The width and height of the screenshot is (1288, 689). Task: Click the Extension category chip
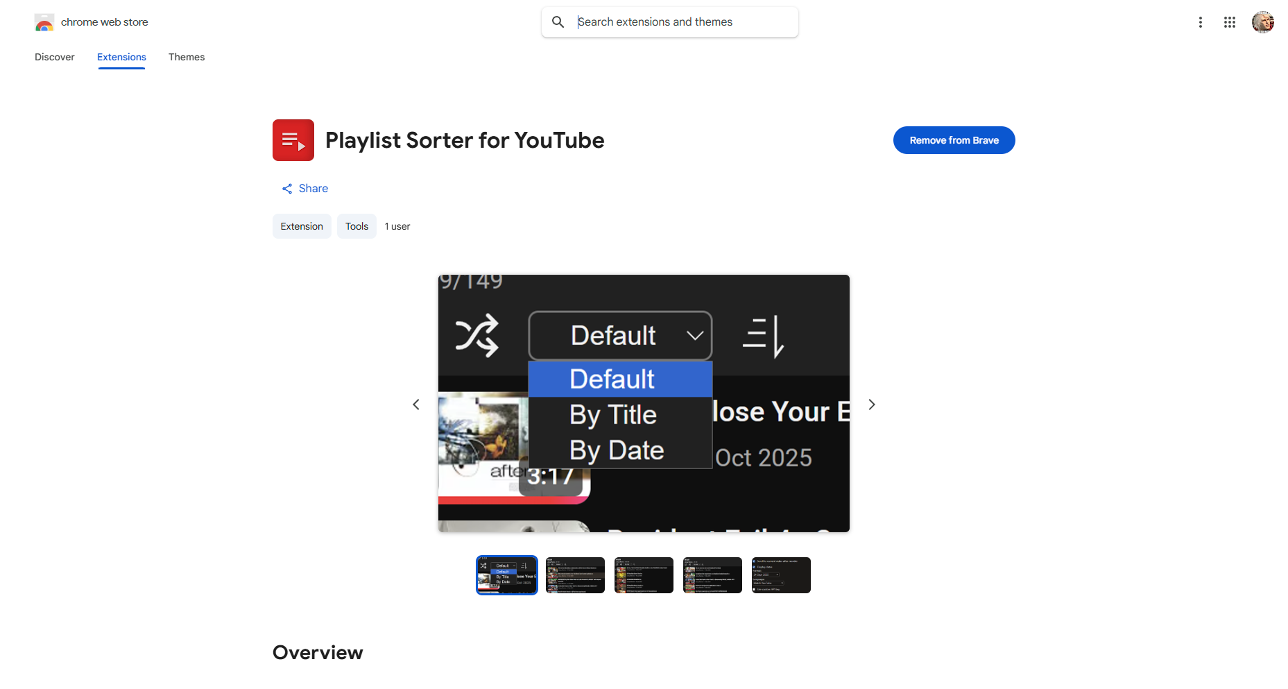pos(302,226)
